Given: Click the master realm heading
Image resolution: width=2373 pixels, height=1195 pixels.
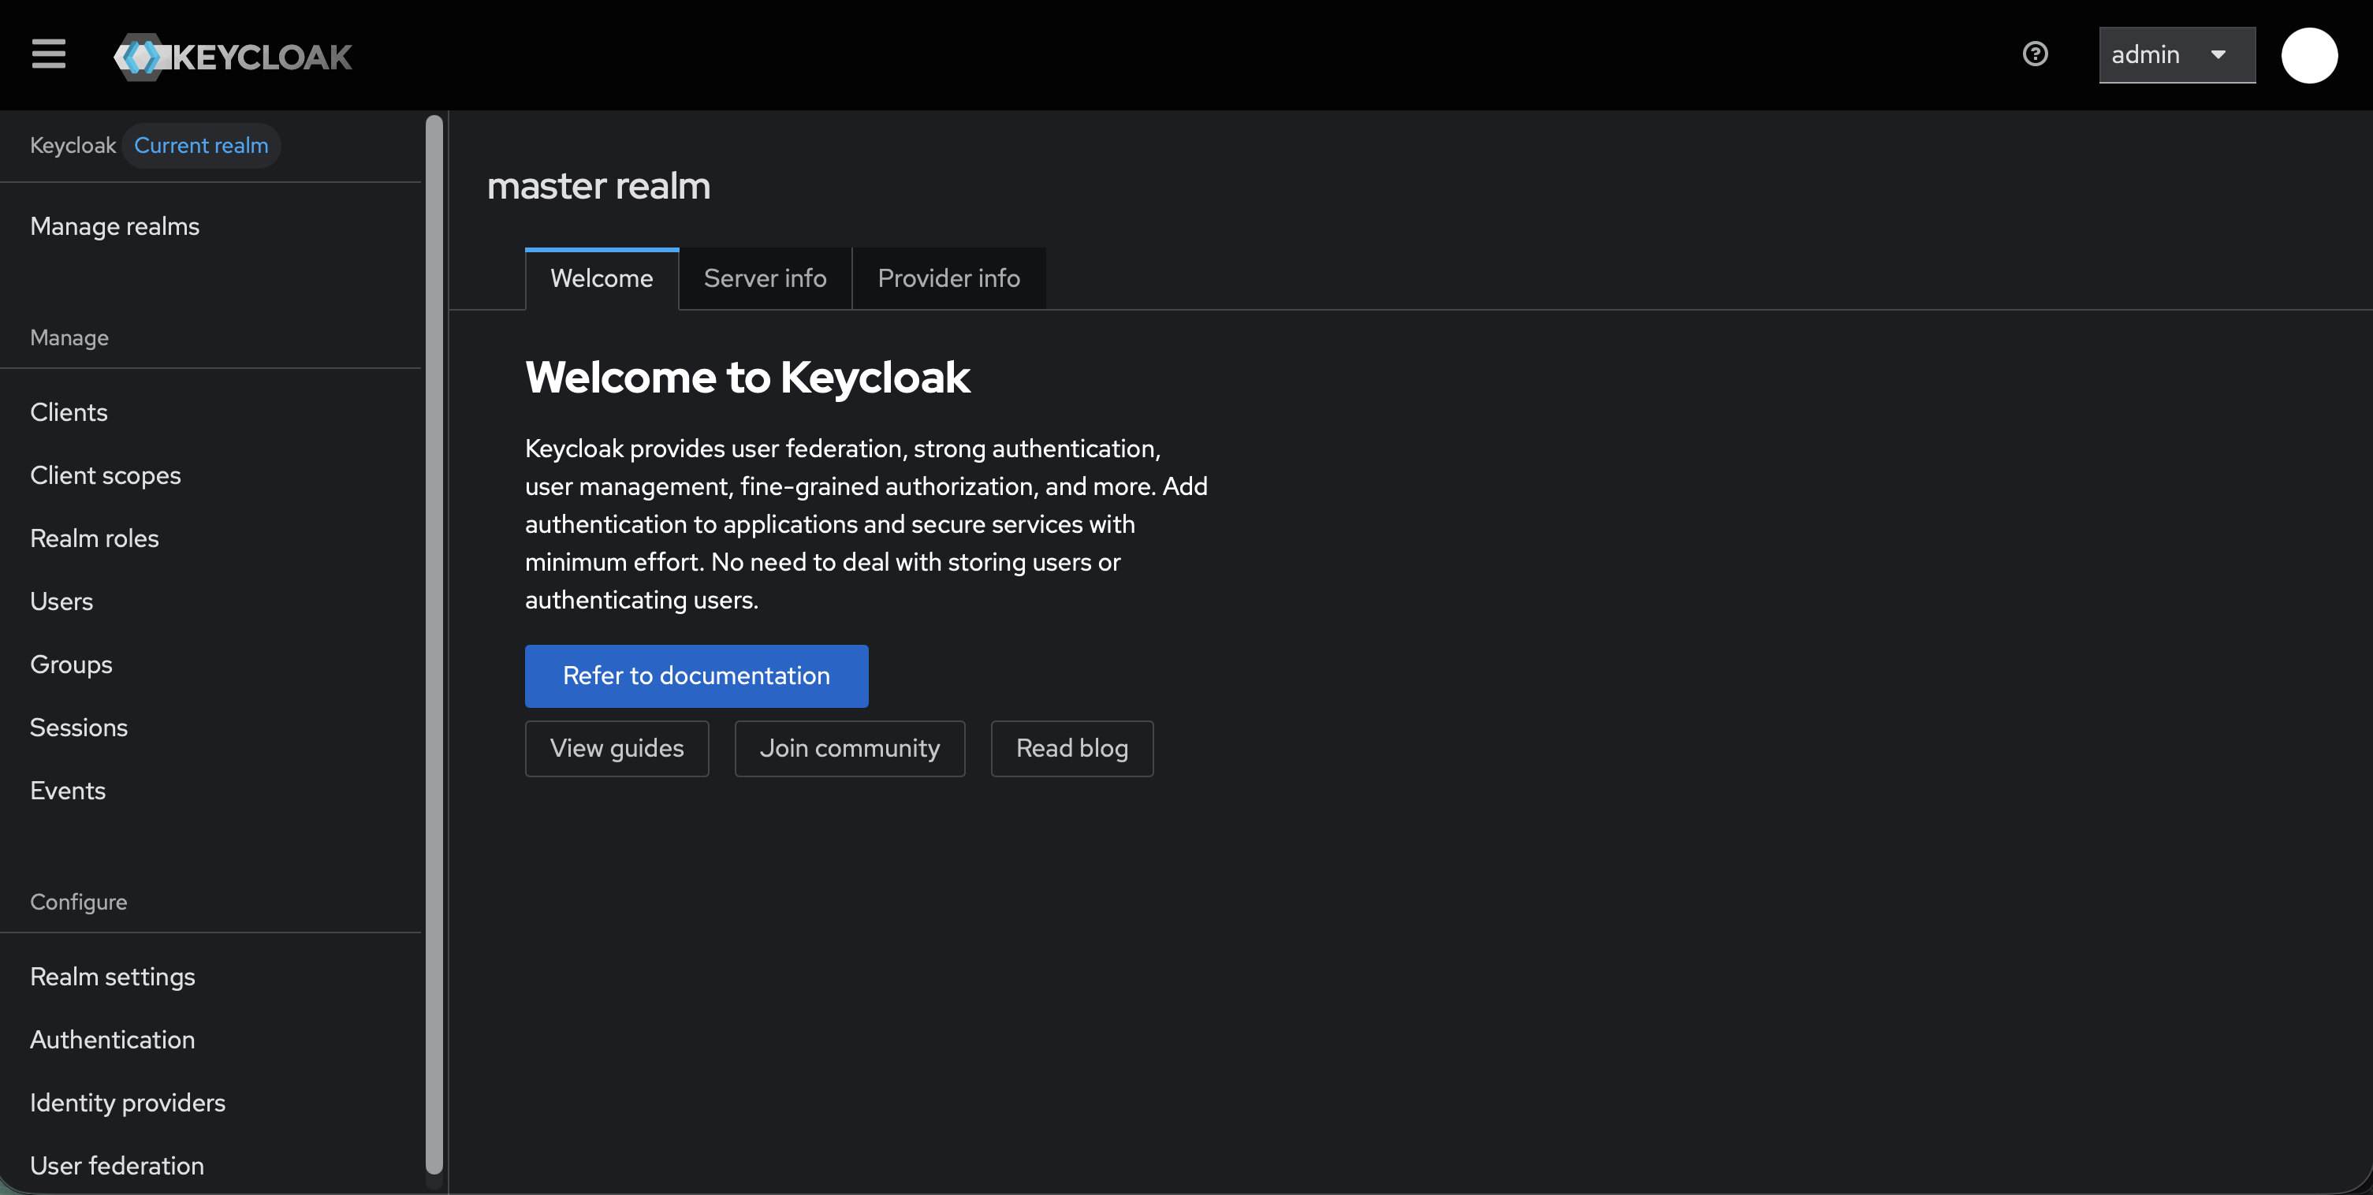Looking at the screenshot, I should point(598,186).
